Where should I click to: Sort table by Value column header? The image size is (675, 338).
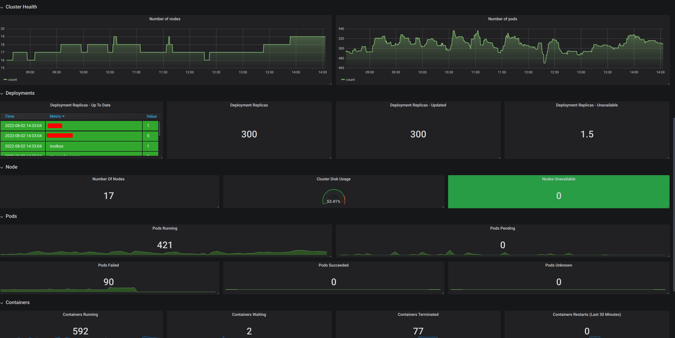click(151, 116)
